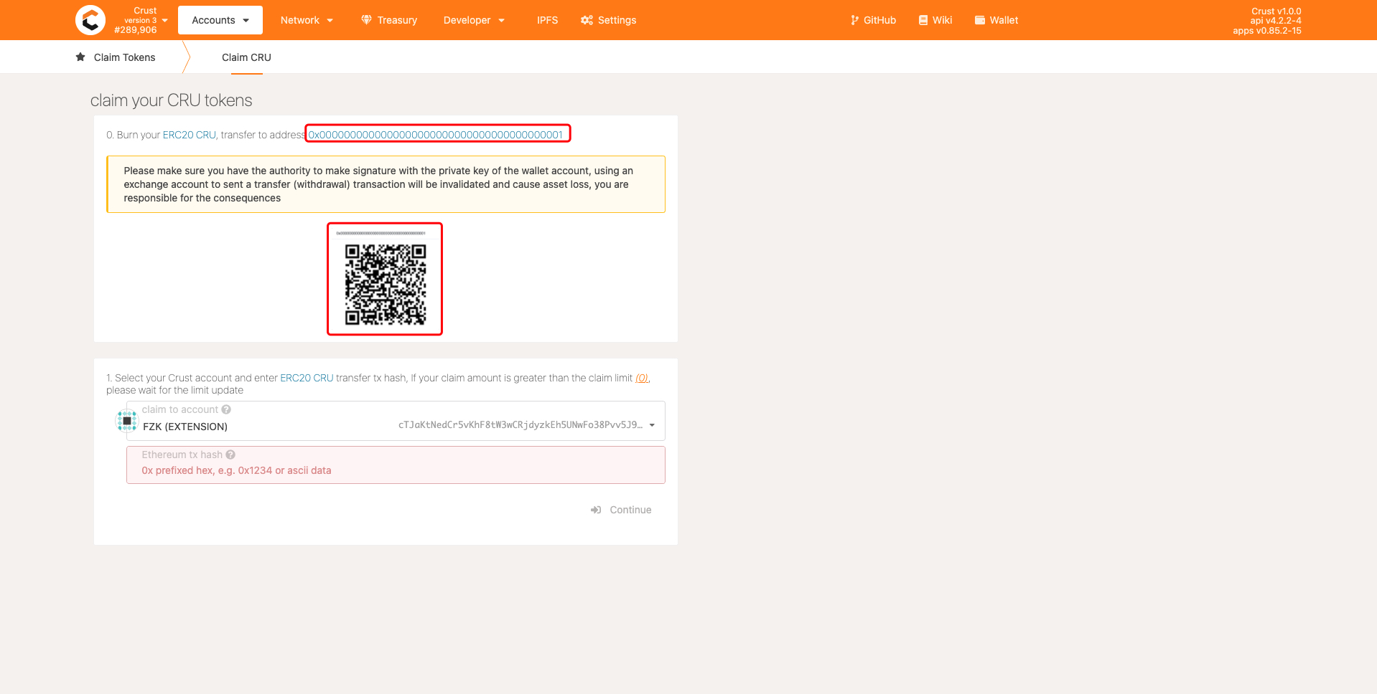The height and width of the screenshot is (694, 1377).
Task: Open the Crust chain version selector
Action: (141, 20)
